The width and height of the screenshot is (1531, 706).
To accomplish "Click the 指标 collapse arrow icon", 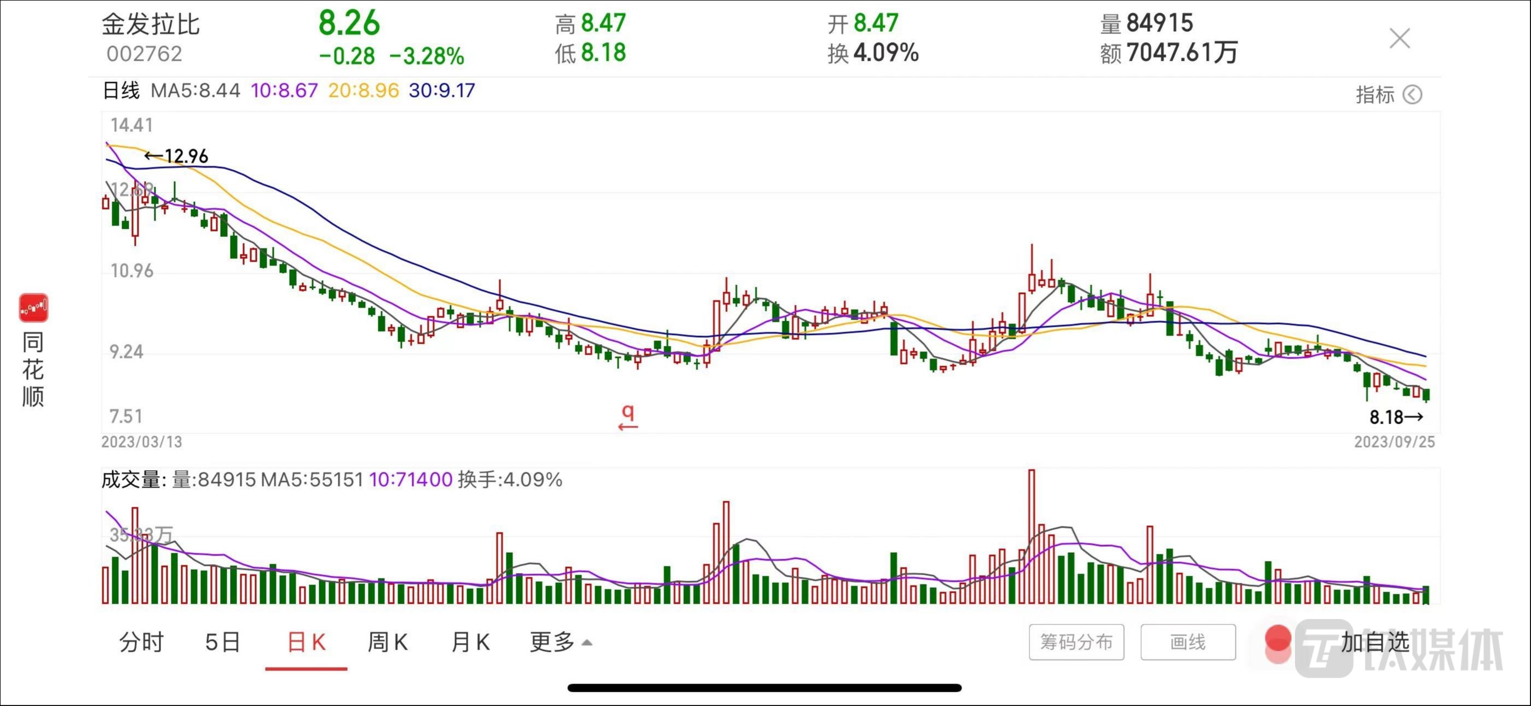I will (1412, 95).
